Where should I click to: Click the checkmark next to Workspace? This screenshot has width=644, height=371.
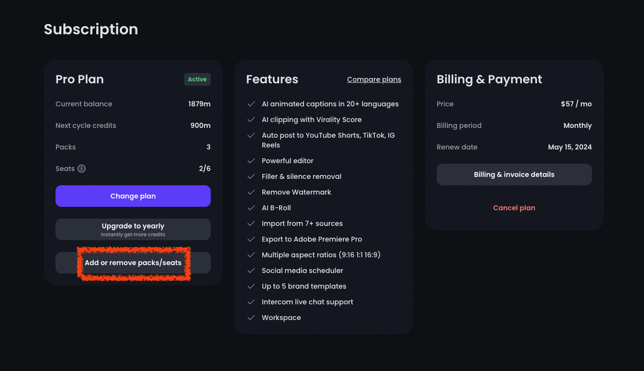[251, 318]
